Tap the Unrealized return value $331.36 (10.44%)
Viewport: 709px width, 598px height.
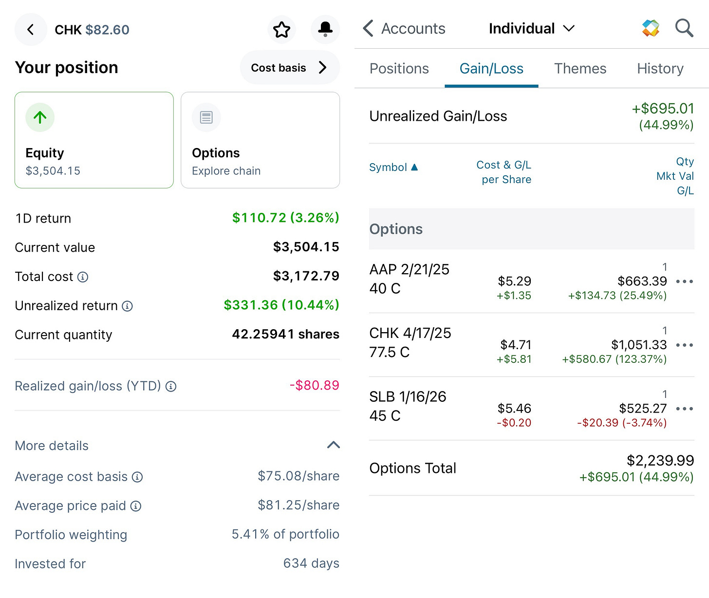(281, 305)
